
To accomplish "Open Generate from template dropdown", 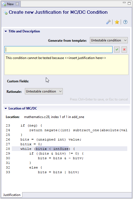I will click(109, 40).
